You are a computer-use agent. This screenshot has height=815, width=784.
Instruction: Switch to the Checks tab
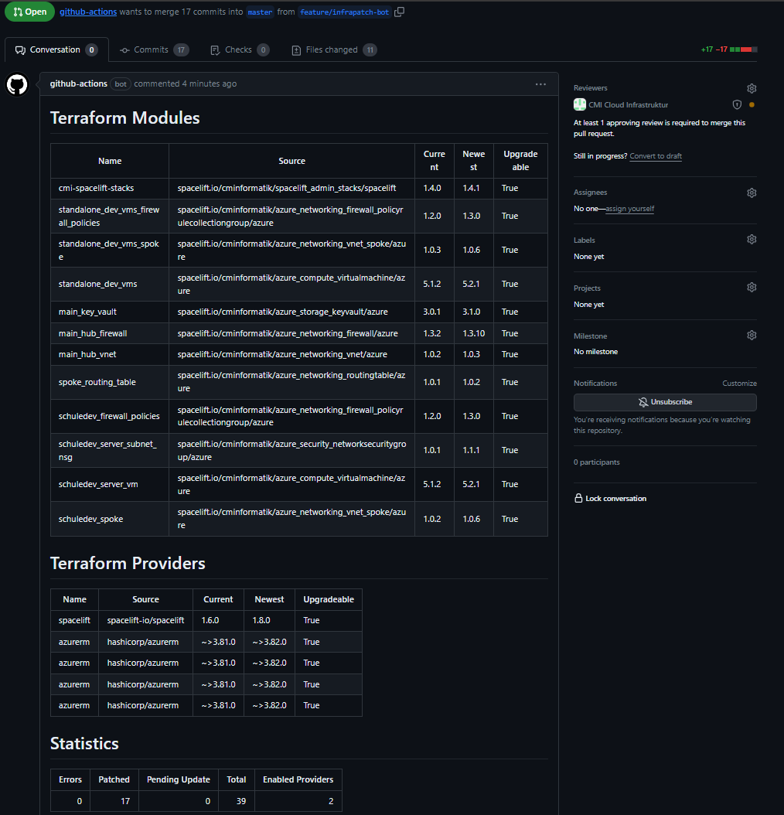tap(239, 50)
